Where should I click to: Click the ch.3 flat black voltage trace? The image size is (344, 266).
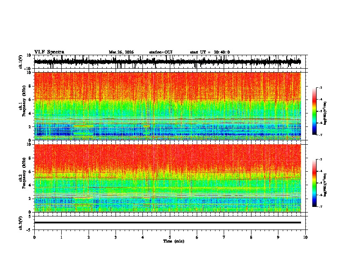click(x=168, y=223)
